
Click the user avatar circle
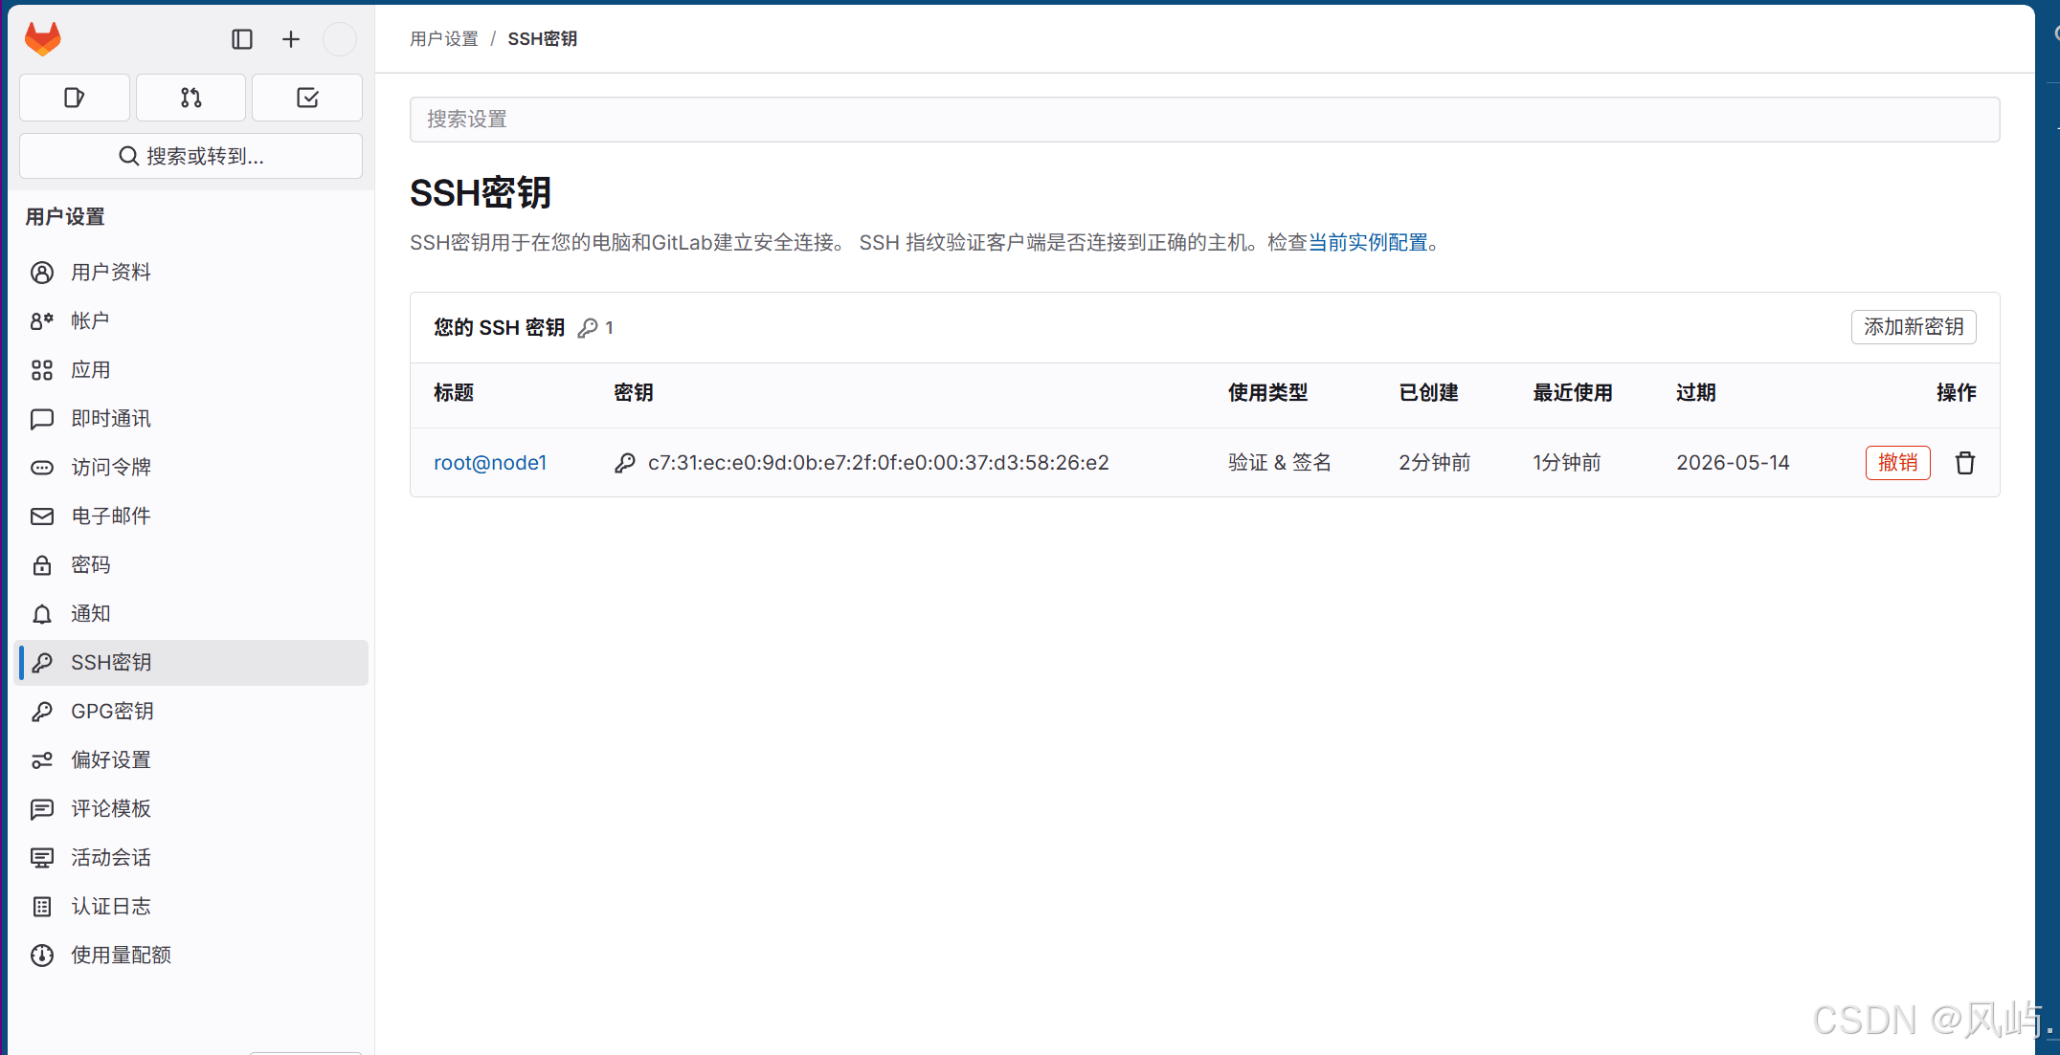tap(339, 39)
